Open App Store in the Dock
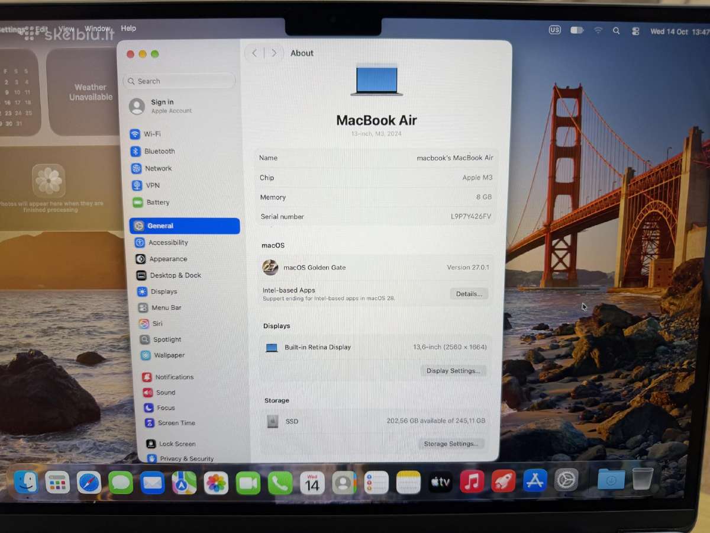 535,480
